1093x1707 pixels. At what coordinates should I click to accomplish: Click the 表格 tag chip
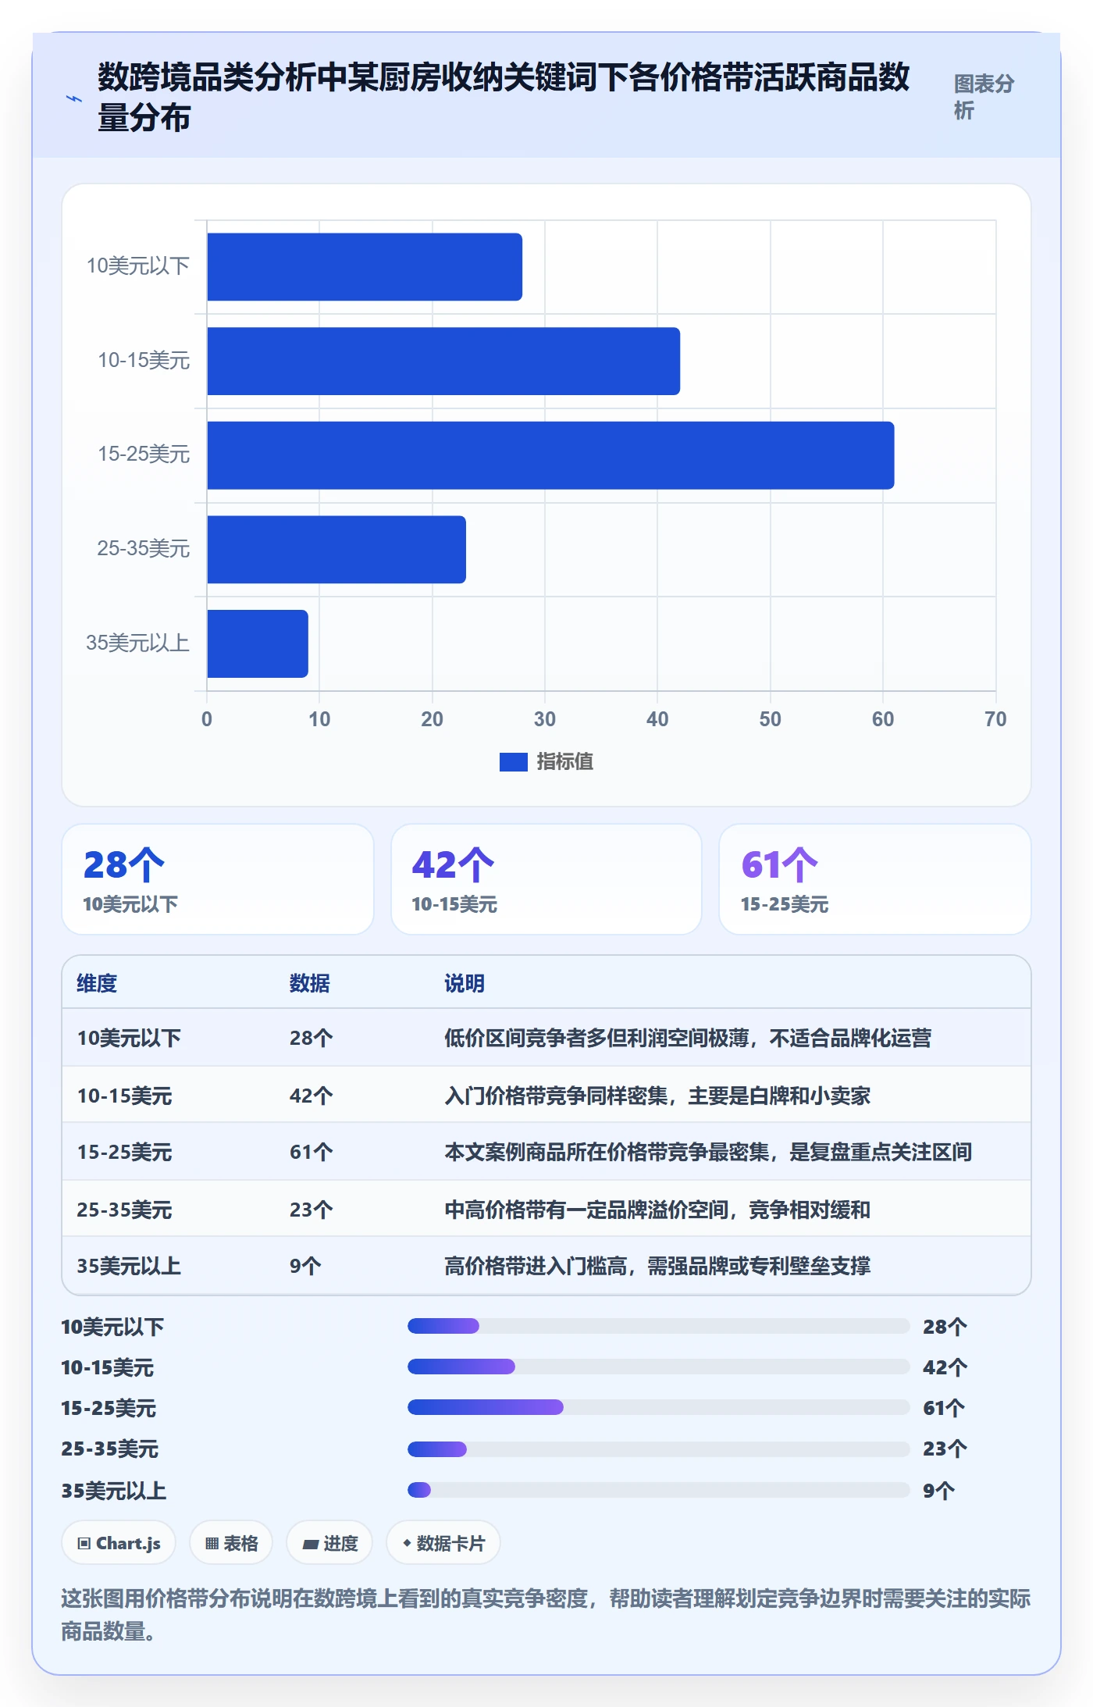(x=231, y=1543)
